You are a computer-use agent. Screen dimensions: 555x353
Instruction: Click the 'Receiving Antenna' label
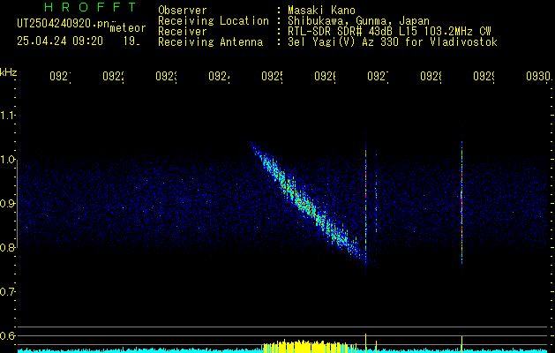click(x=210, y=42)
